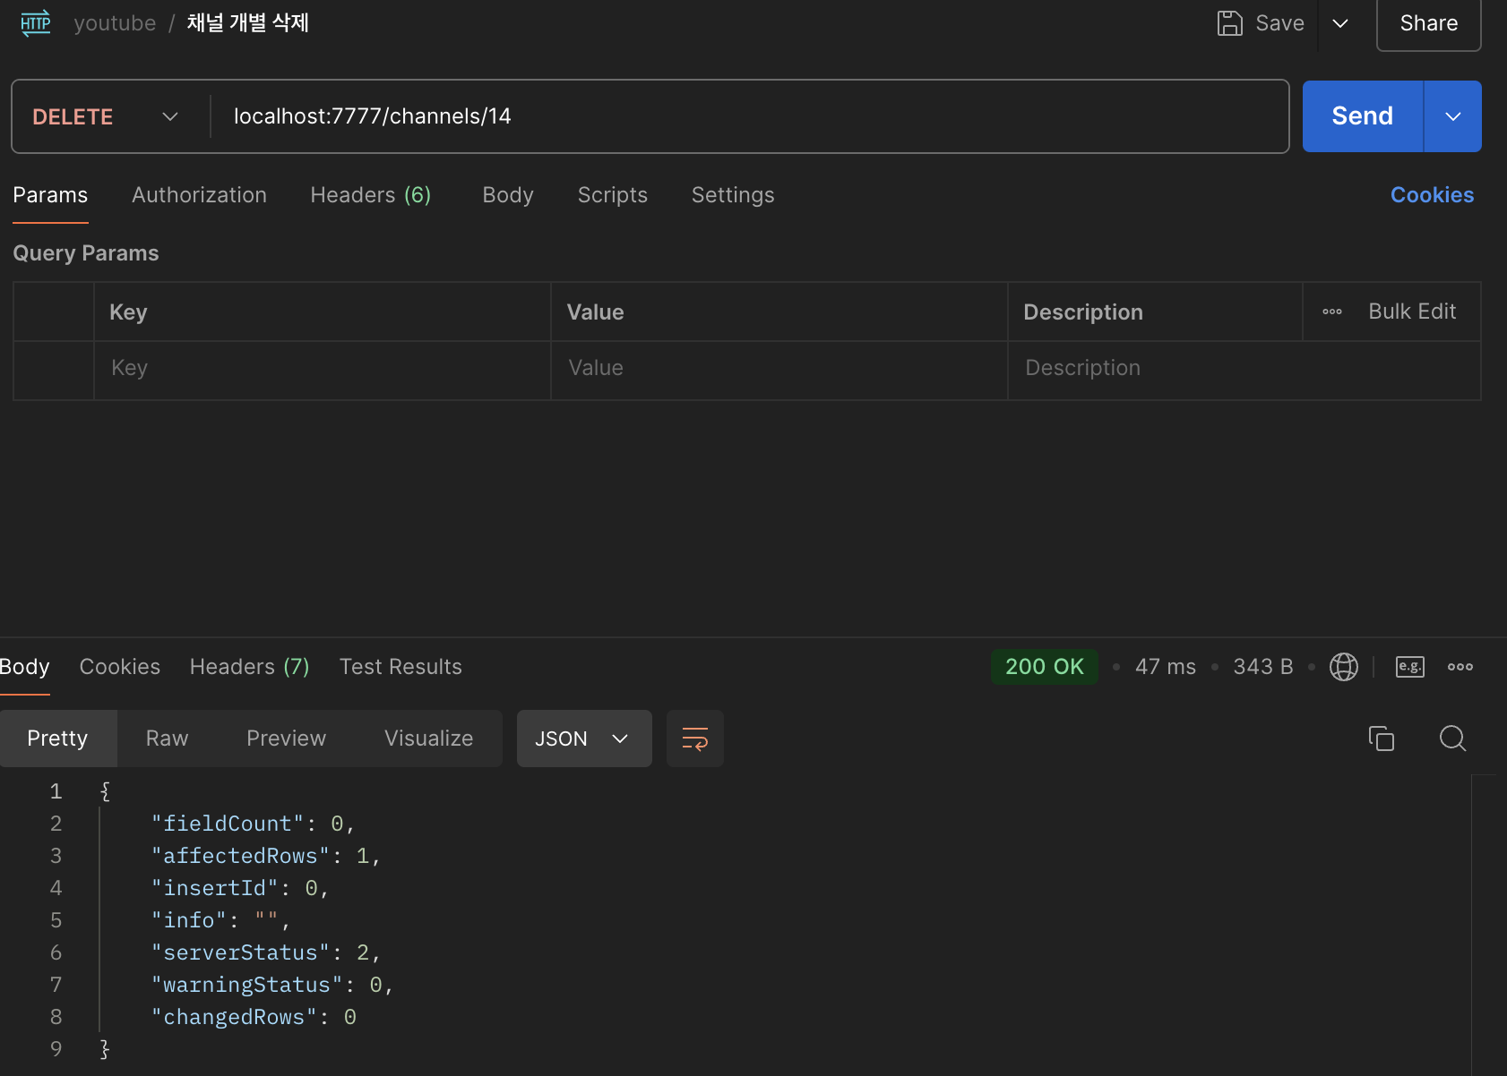Click the 47 ms response time
The width and height of the screenshot is (1507, 1076).
click(1166, 667)
